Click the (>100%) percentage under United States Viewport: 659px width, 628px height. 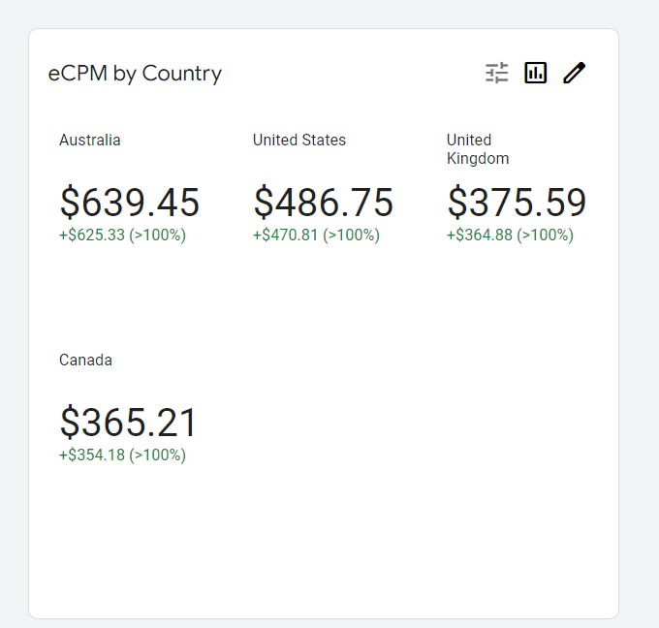tap(351, 235)
